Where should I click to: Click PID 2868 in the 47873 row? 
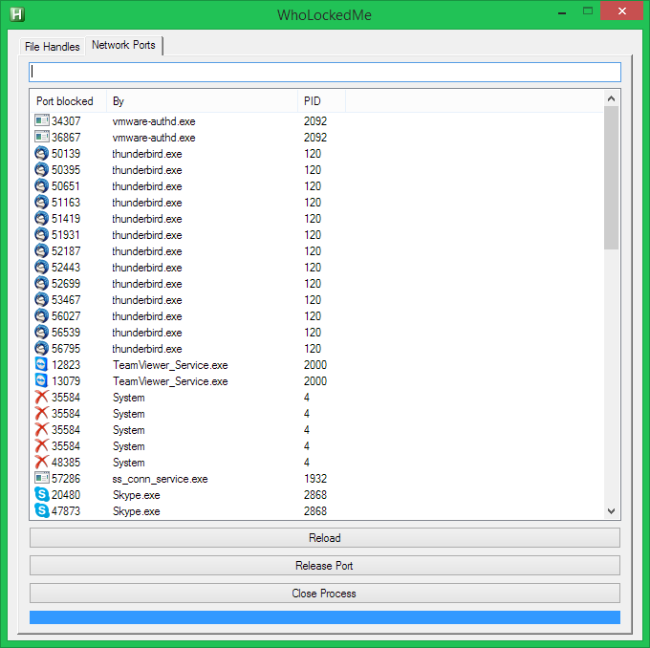pos(315,510)
